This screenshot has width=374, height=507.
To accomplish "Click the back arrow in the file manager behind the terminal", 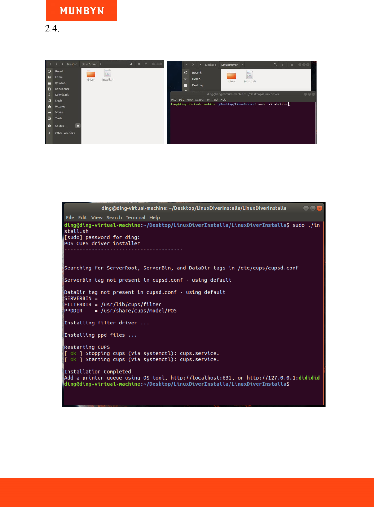I will pos(187,65).
